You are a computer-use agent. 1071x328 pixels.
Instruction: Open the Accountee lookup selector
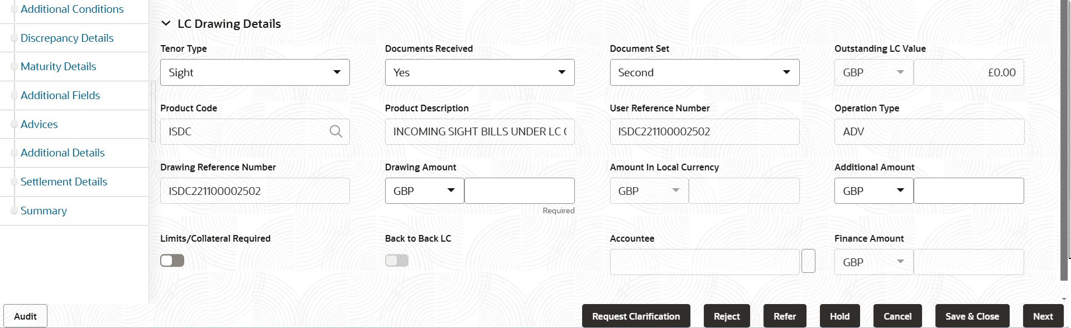[x=808, y=261]
